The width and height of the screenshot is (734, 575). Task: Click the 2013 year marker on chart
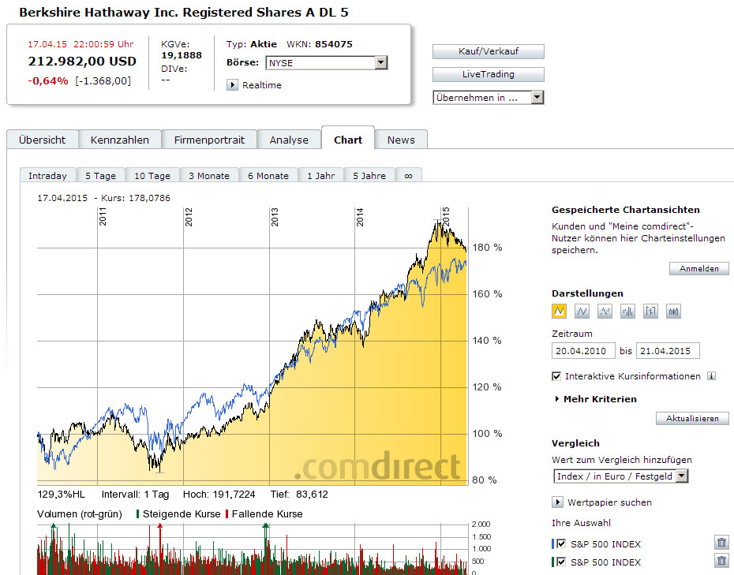(275, 217)
